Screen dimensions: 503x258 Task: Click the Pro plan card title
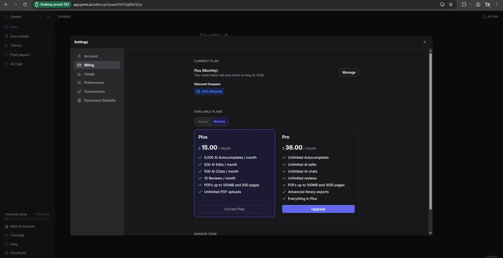coord(286,137)
